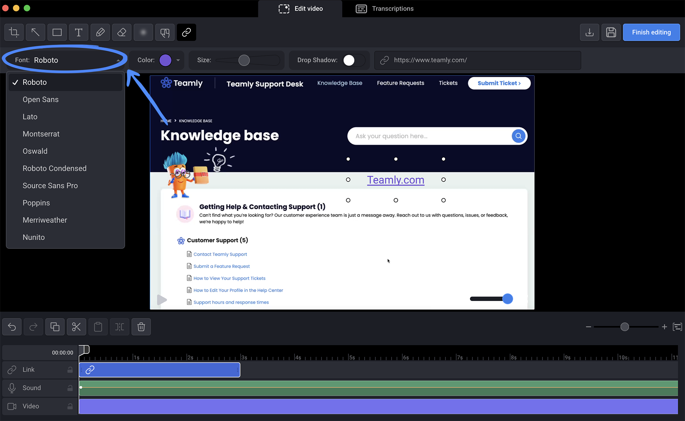Open Submit a Feature Request article
The image size is (685, 421).
pos(222,266)
